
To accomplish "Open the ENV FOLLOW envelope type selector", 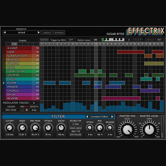I will pos(76,135).
